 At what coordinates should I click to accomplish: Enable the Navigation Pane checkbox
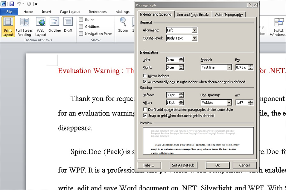(x=81, y=34)
